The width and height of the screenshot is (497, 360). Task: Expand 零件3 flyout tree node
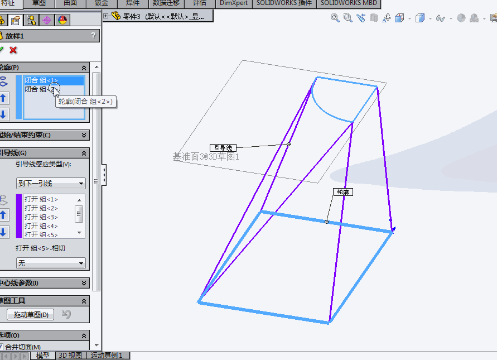pyautogui.click(x=106, y=16)
